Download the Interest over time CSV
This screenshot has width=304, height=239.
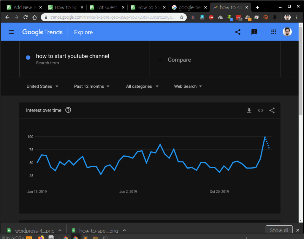249,110
